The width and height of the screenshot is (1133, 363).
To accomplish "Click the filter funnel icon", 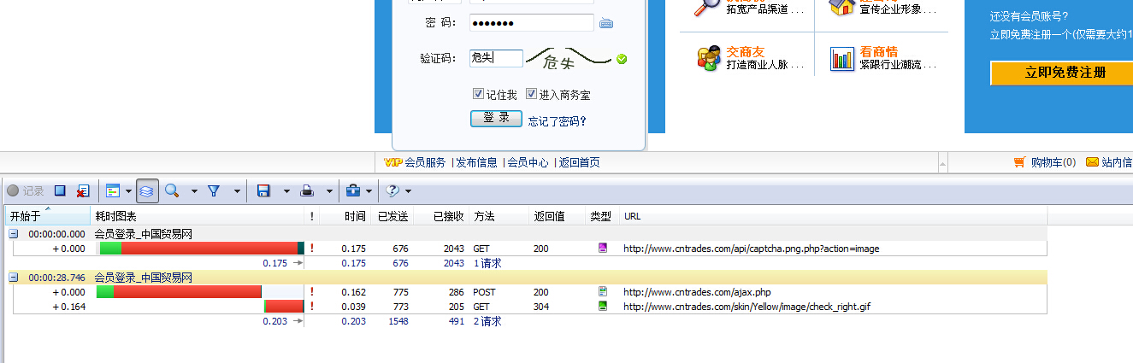I will pos(214,191).
